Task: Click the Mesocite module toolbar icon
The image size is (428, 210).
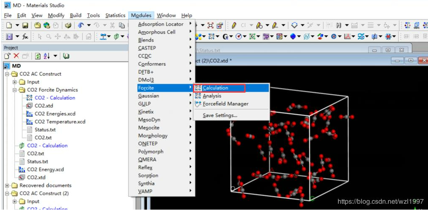Action: tap(279, 36)
